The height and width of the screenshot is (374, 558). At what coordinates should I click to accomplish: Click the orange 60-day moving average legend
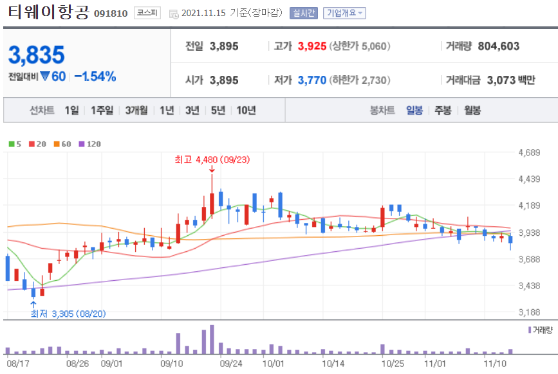click(x=62, y=144)
